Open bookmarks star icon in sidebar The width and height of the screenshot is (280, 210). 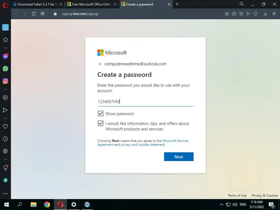5,40
